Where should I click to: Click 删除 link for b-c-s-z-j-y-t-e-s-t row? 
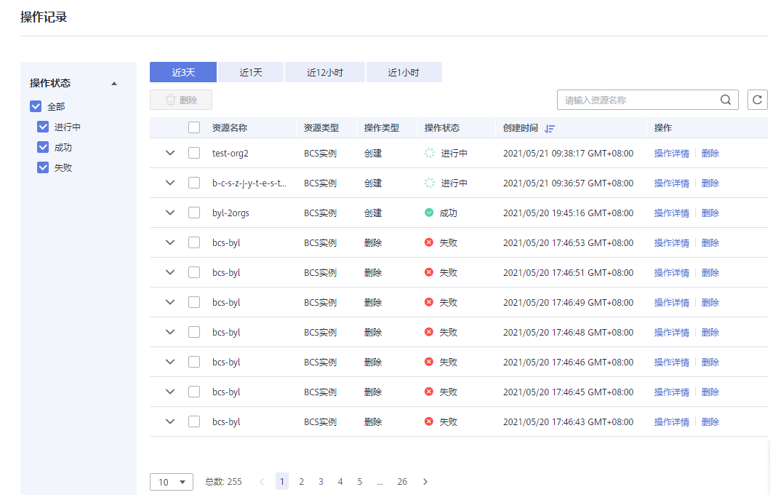(x=710, y=183)
